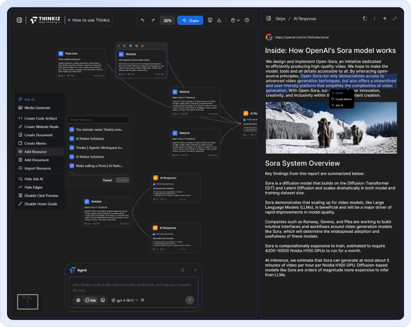Collapse the Agent panel with shrink icon
The width and height of the screenshot is (411, 327).
(x=195, y=270)
